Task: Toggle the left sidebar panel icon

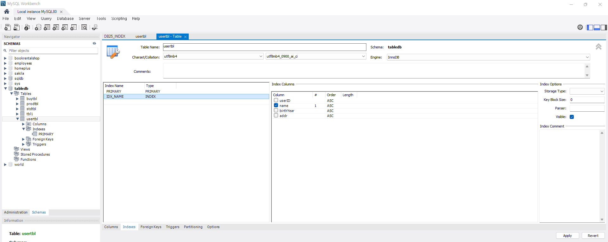Action: (590, 28)
